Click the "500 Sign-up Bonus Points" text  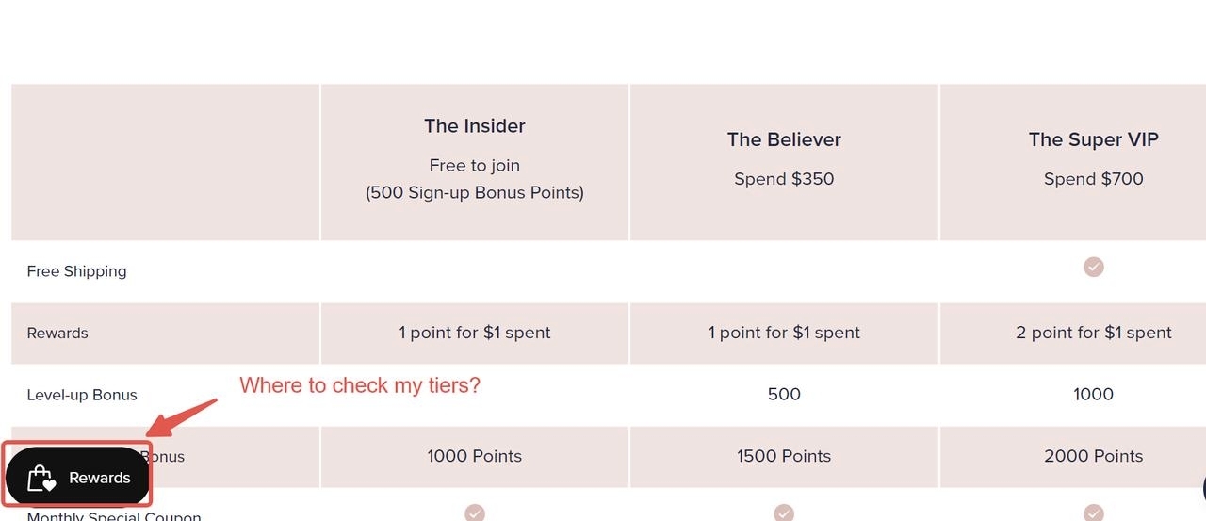pos(475,193)
